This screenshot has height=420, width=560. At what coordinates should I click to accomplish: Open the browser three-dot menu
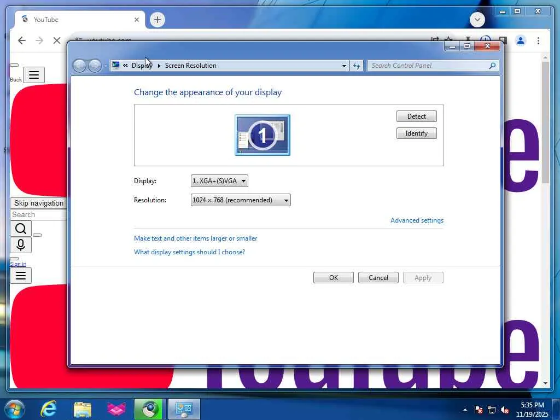coord(538,40)
